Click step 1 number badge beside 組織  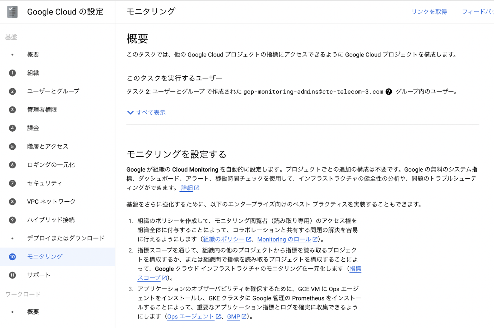[12, 73]
